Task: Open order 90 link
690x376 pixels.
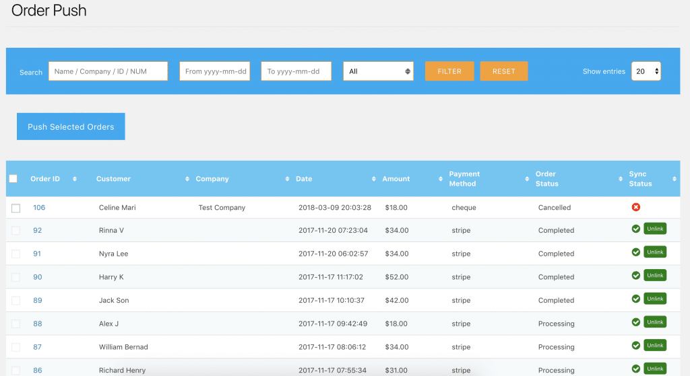Action: pyautogui.click(x=38, y=276)
